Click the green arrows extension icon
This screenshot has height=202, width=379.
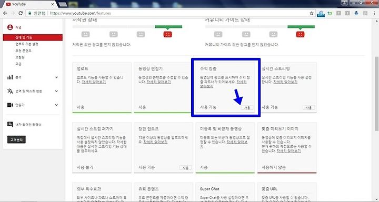[330, 13]
